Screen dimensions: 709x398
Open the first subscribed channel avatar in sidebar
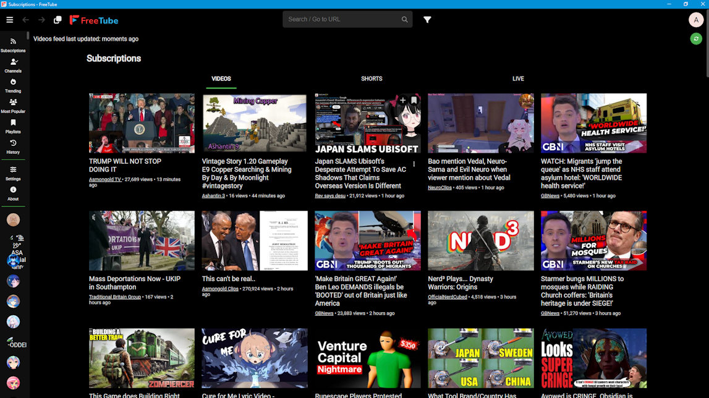coord(13,220)
